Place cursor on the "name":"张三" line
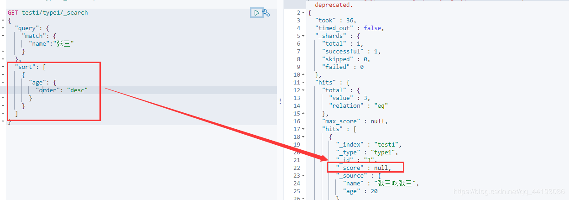The image size is (569, 200). tap(51, 44)
